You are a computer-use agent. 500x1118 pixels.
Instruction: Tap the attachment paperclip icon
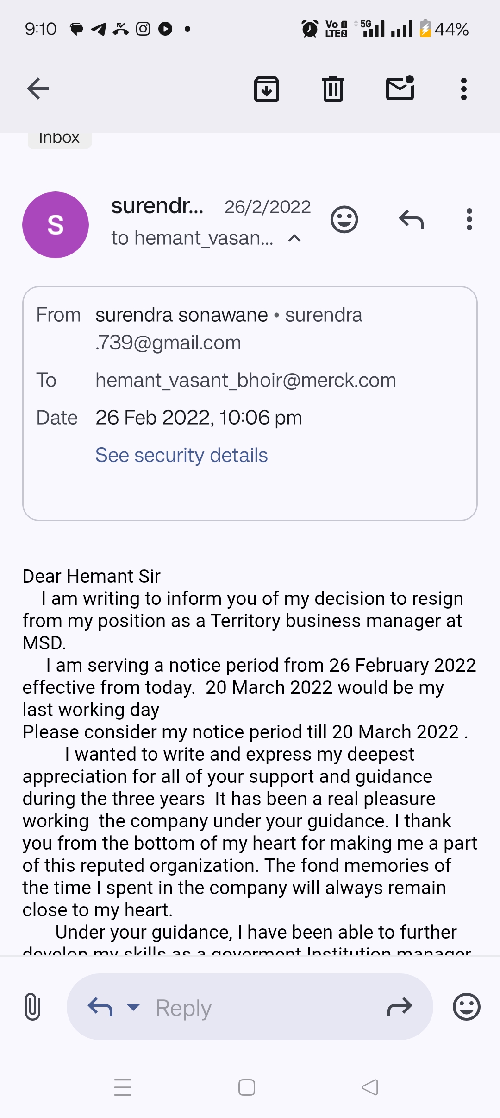[32, 1007]
